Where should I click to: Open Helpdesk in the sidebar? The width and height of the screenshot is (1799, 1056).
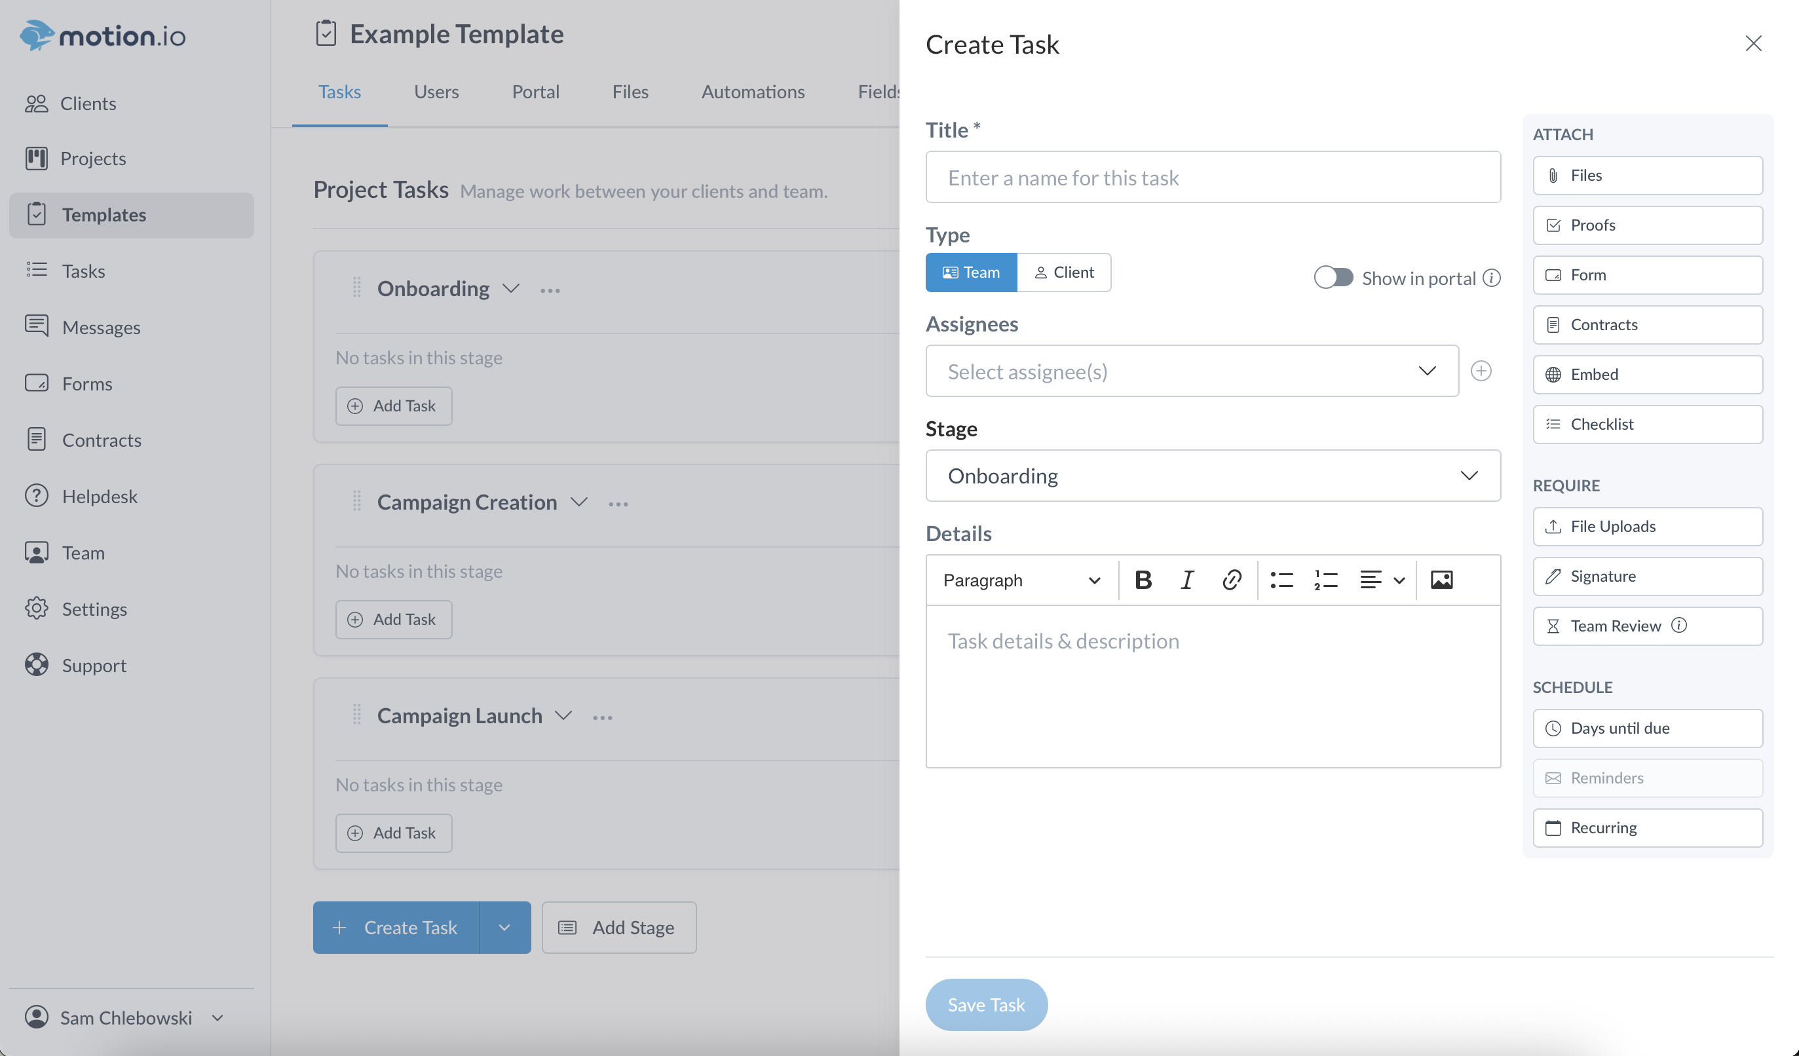(99, 495)
